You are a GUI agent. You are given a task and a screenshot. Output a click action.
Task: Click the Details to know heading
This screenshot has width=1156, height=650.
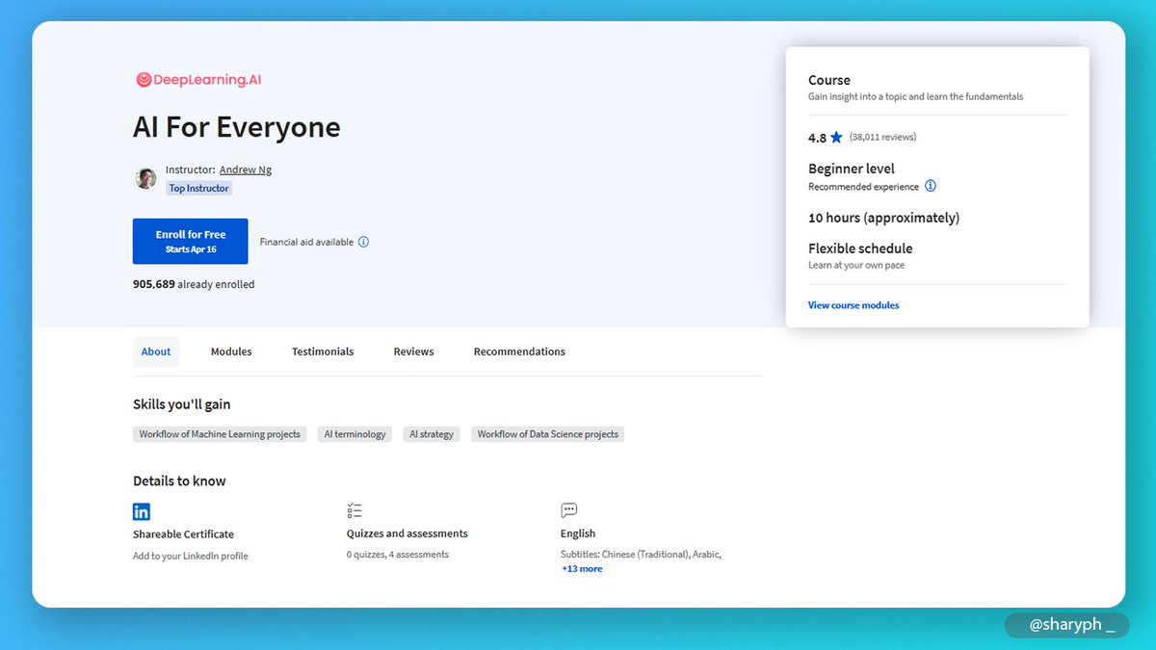[x=179, y=481]
